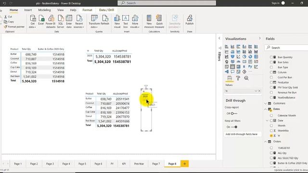Viewport: 308px width, 173px height.
Task: Click the title bar Search box
Action: 167,3
